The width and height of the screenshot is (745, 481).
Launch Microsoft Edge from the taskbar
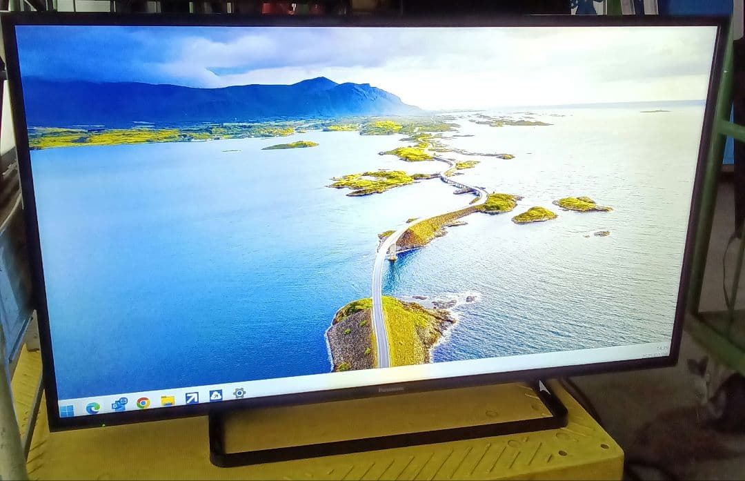[x=93, y=408]
